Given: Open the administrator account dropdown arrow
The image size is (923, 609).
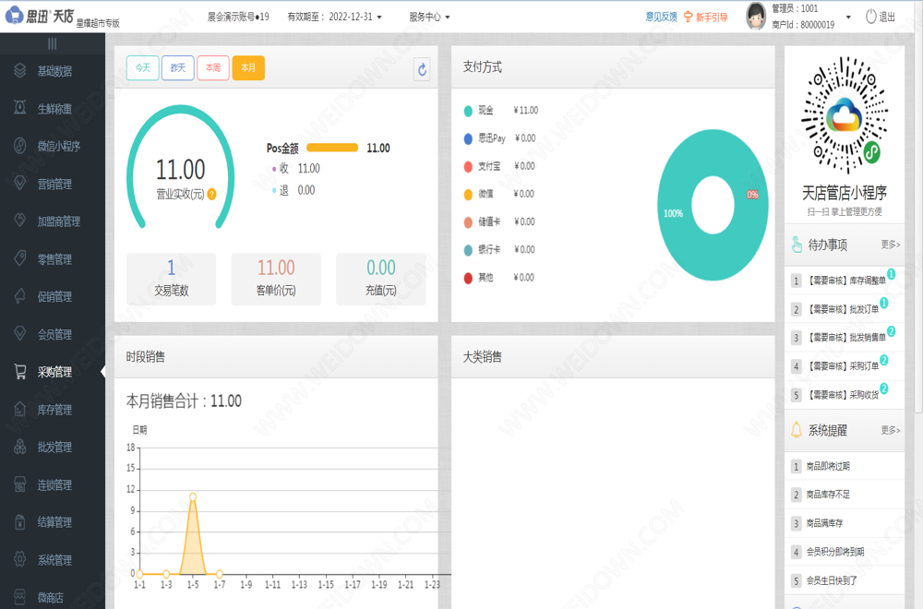Looking at the screenshot, I should (x=848, y=17).
